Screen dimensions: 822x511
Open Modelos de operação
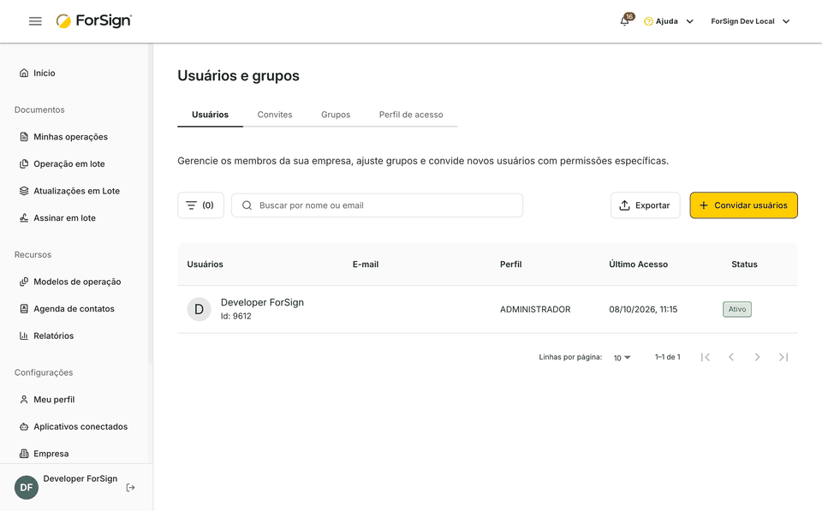coord(69,282)
